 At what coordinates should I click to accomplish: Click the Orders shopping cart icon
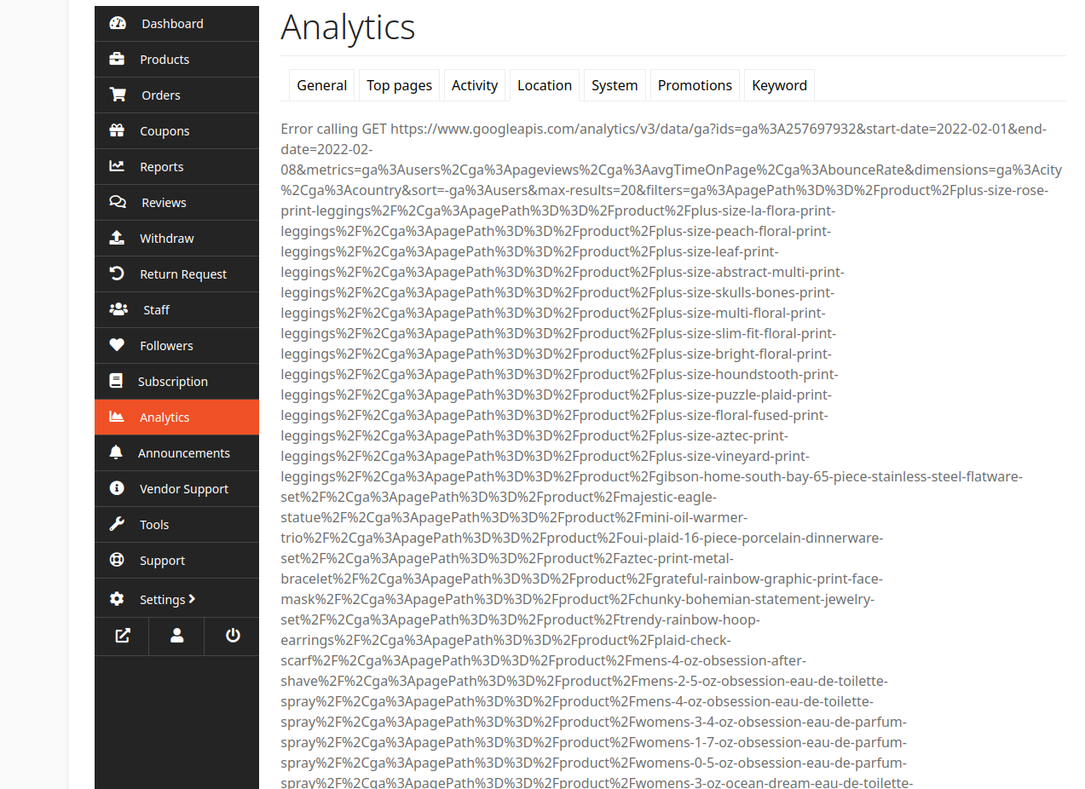pyautogui.click(x=118, y=95)
